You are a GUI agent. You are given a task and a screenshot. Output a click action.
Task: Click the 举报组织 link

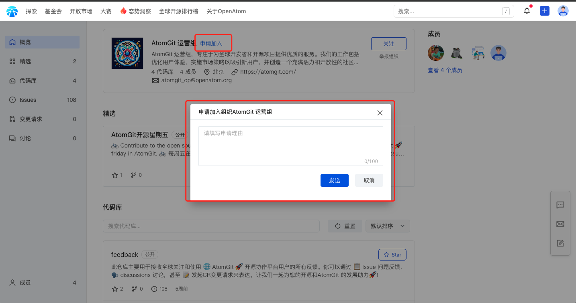389,57
